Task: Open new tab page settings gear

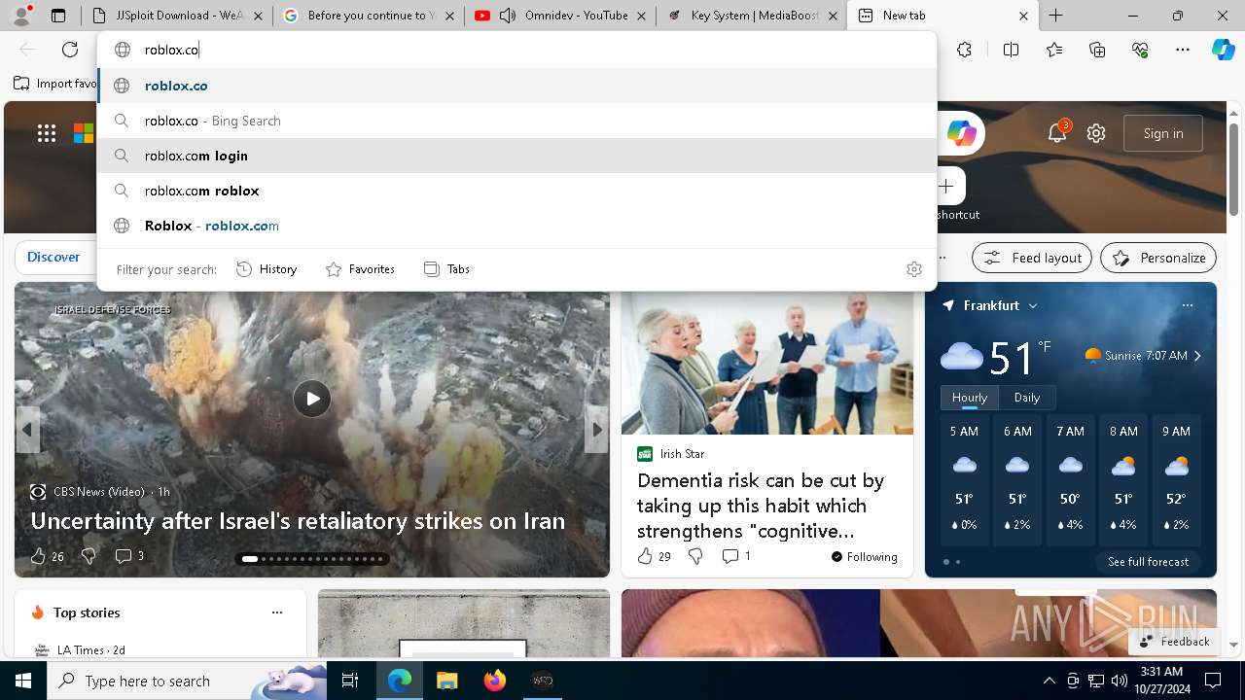Action: click(1096, 133)
